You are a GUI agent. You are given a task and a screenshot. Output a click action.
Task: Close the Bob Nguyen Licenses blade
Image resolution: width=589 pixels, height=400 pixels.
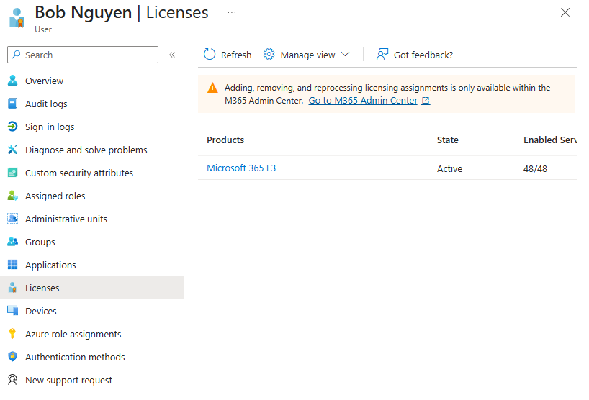click(565, 12)
